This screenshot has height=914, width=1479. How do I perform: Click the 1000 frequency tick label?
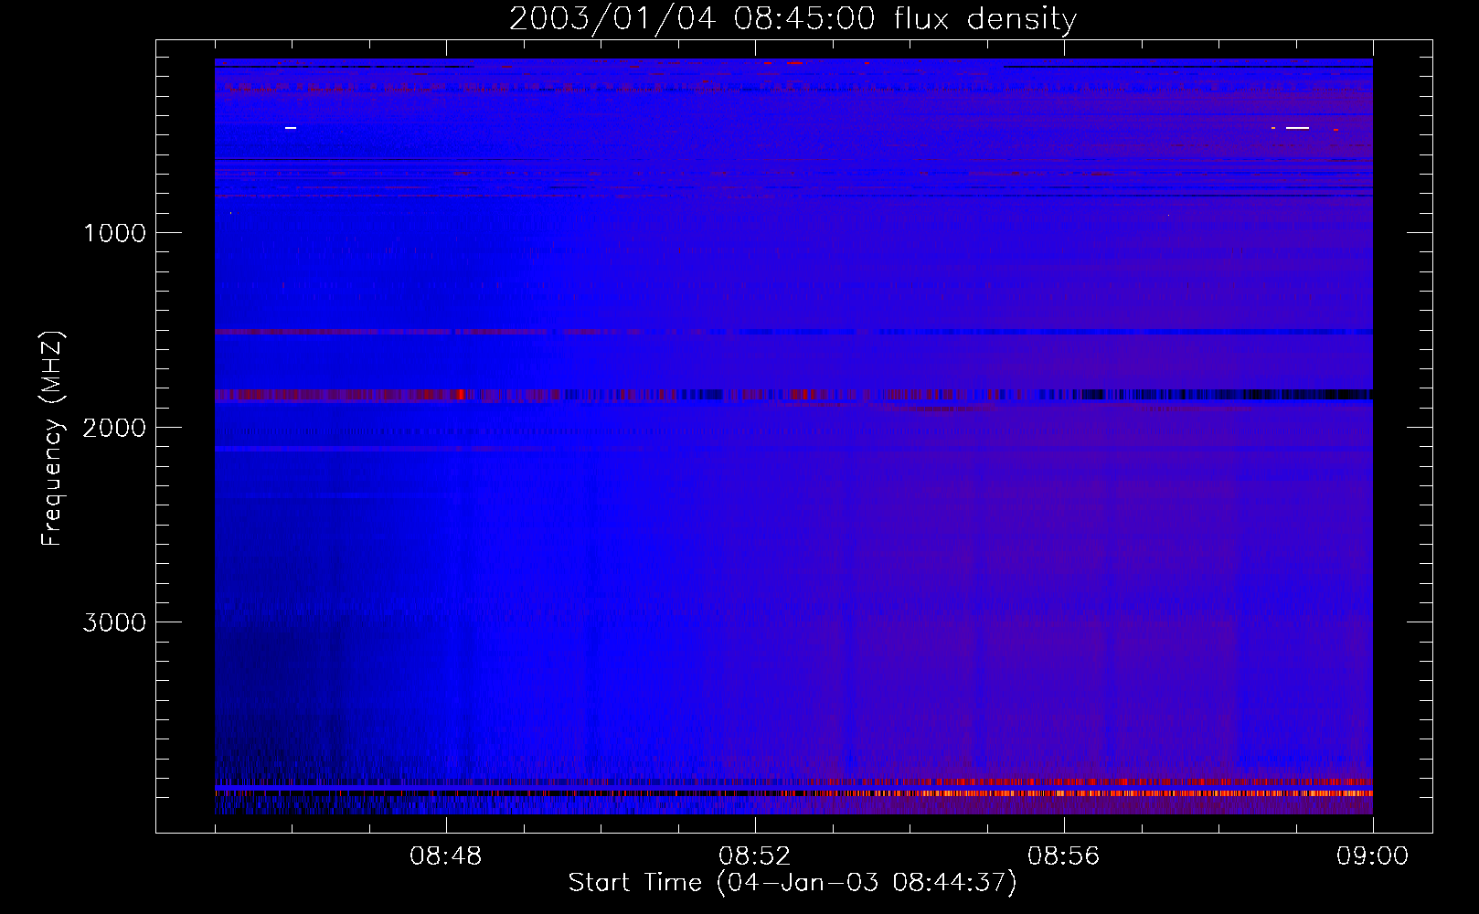(114, 233)
